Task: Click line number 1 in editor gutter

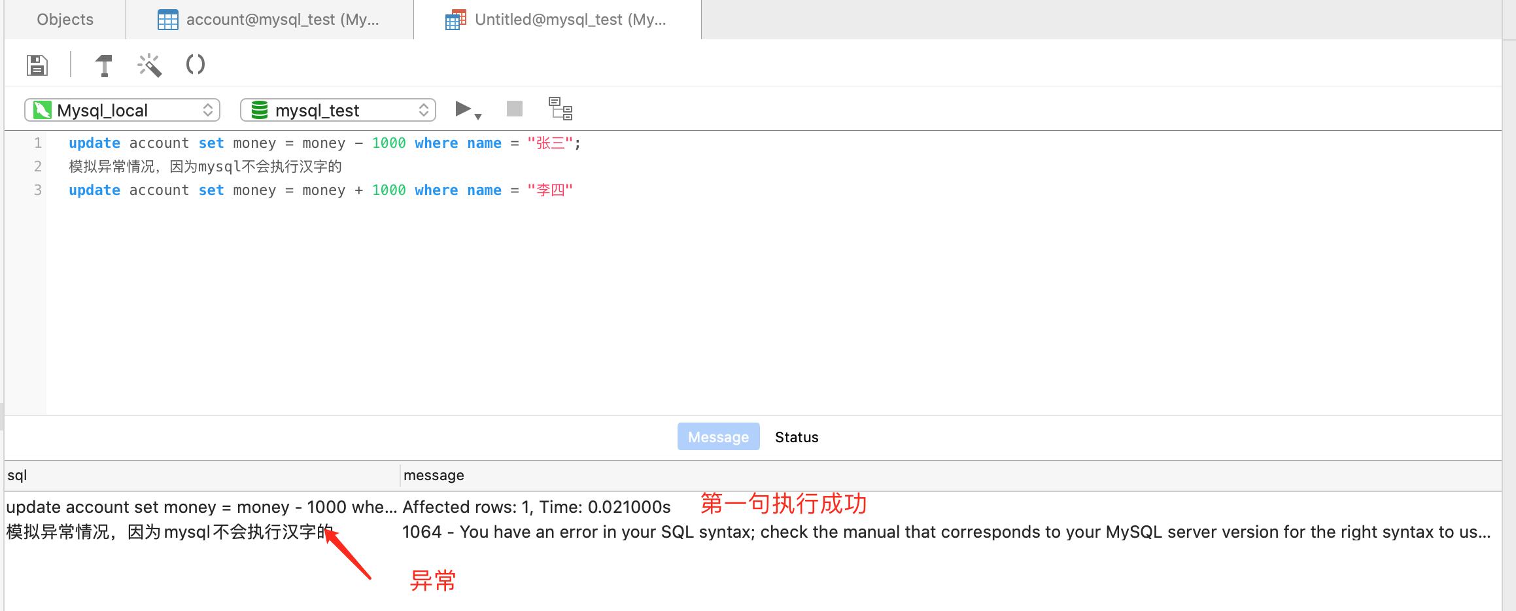Action: pyautogui.click(x=38, y=143)
